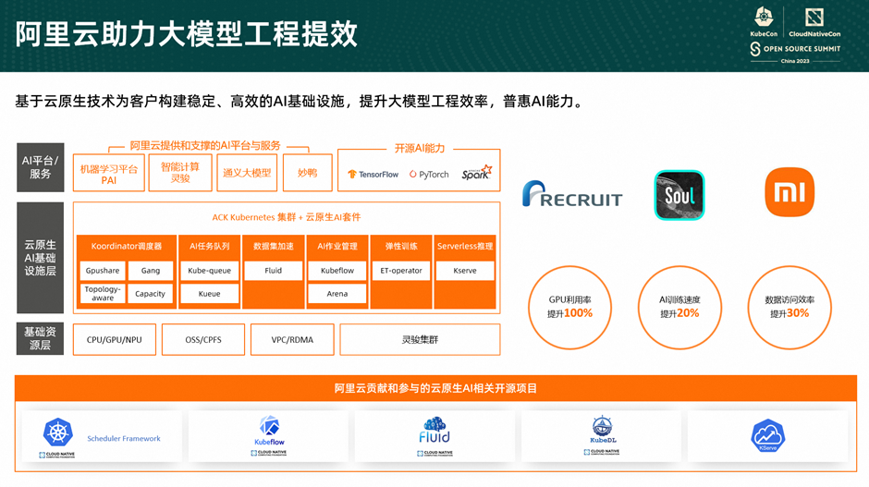Click the Kubeflow project logo

[x=269, y=431]
